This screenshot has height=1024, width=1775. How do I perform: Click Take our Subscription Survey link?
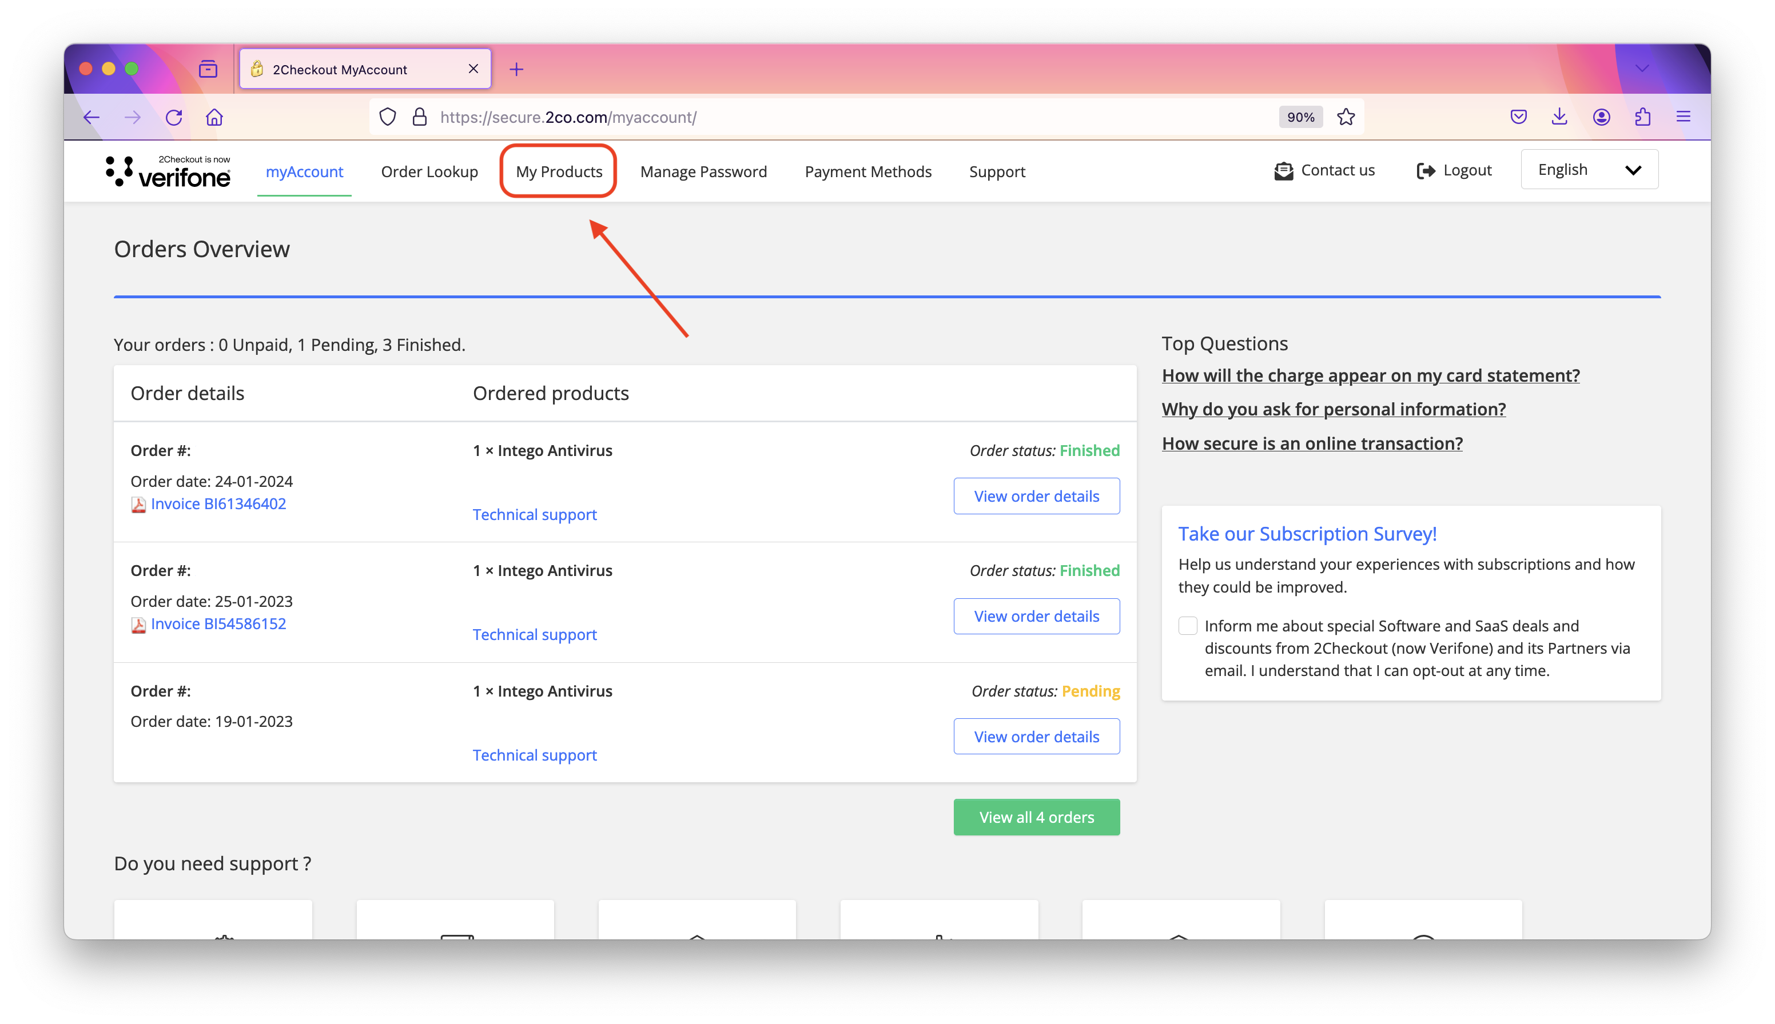pyautogui.click(x=1307, y=534)
